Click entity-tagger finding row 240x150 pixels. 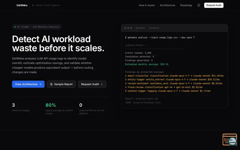point(172,79)
